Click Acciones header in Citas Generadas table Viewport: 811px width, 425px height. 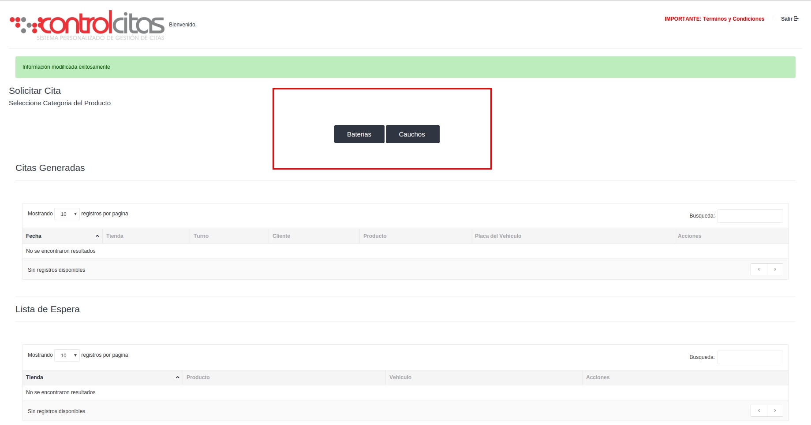pyautogui.click(x=731, y=236)
